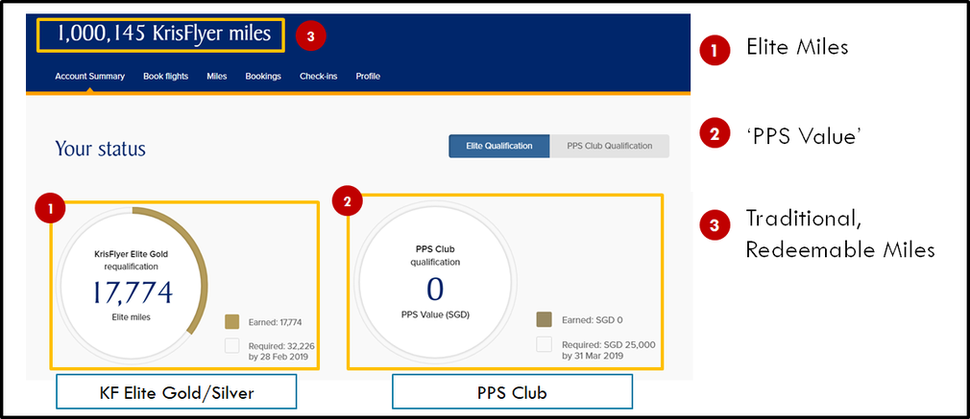Click the gold swatch beside Earned: 17,774
This screenshot has height=419, width=970.
(x=232, y=321)
